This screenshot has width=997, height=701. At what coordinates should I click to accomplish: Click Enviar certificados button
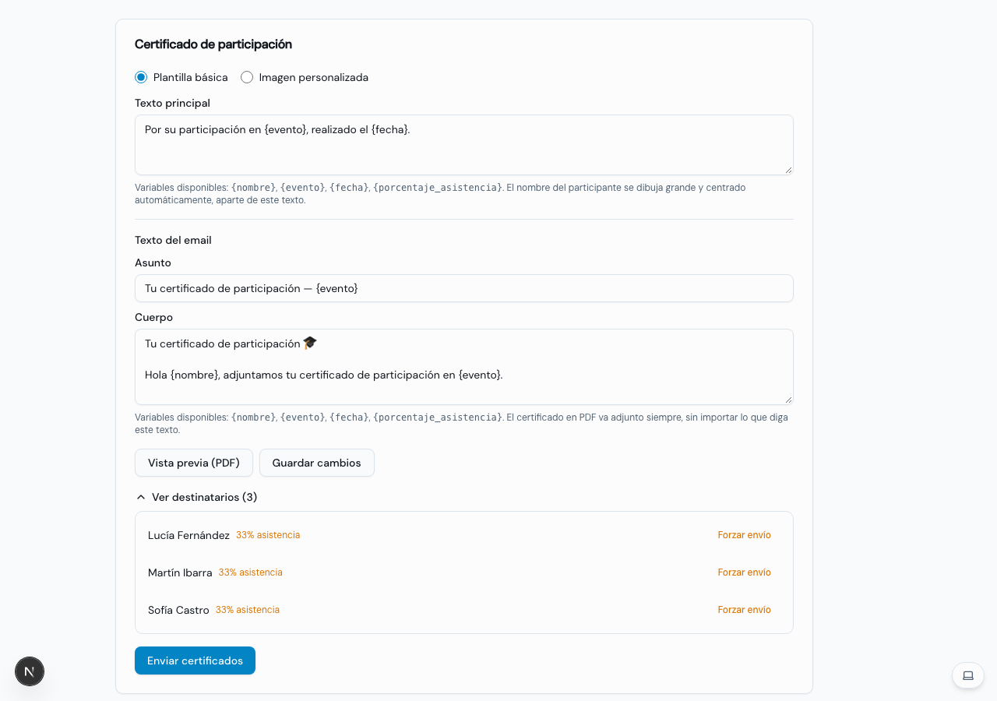coord(195,660)
